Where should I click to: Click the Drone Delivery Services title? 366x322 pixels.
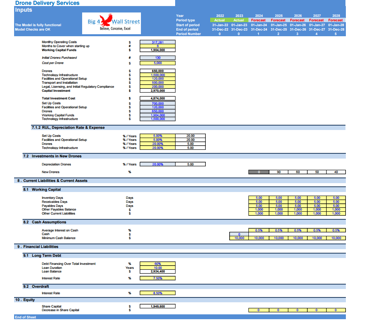(x=47, y=3)
